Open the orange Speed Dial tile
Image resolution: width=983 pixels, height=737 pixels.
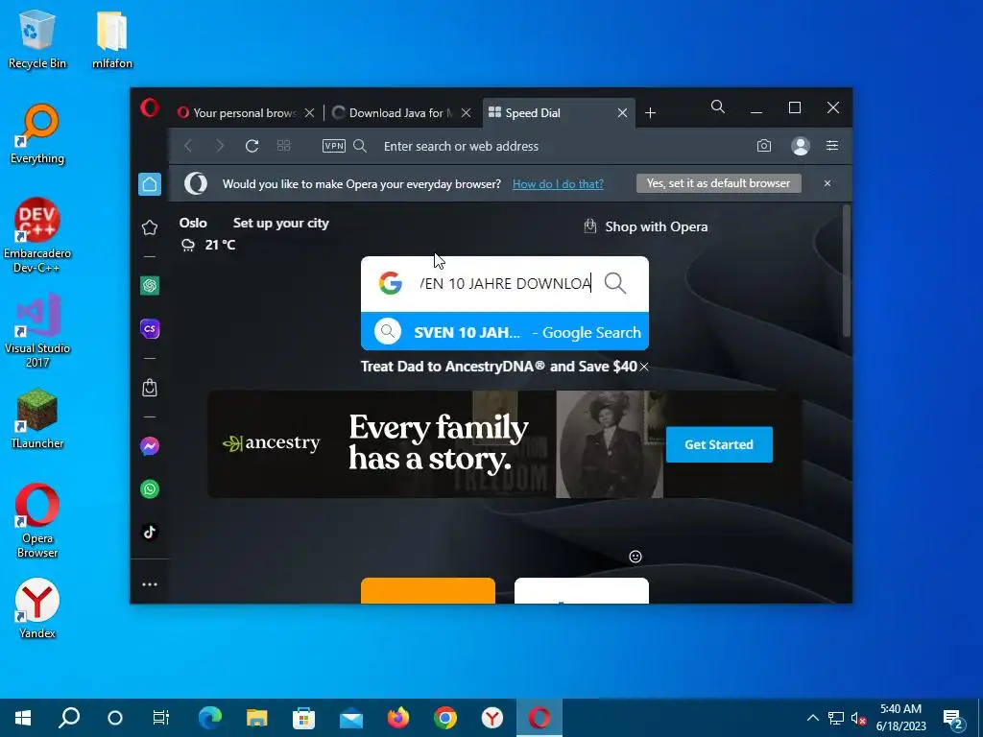pyautogui.click(x=428, y=590)
